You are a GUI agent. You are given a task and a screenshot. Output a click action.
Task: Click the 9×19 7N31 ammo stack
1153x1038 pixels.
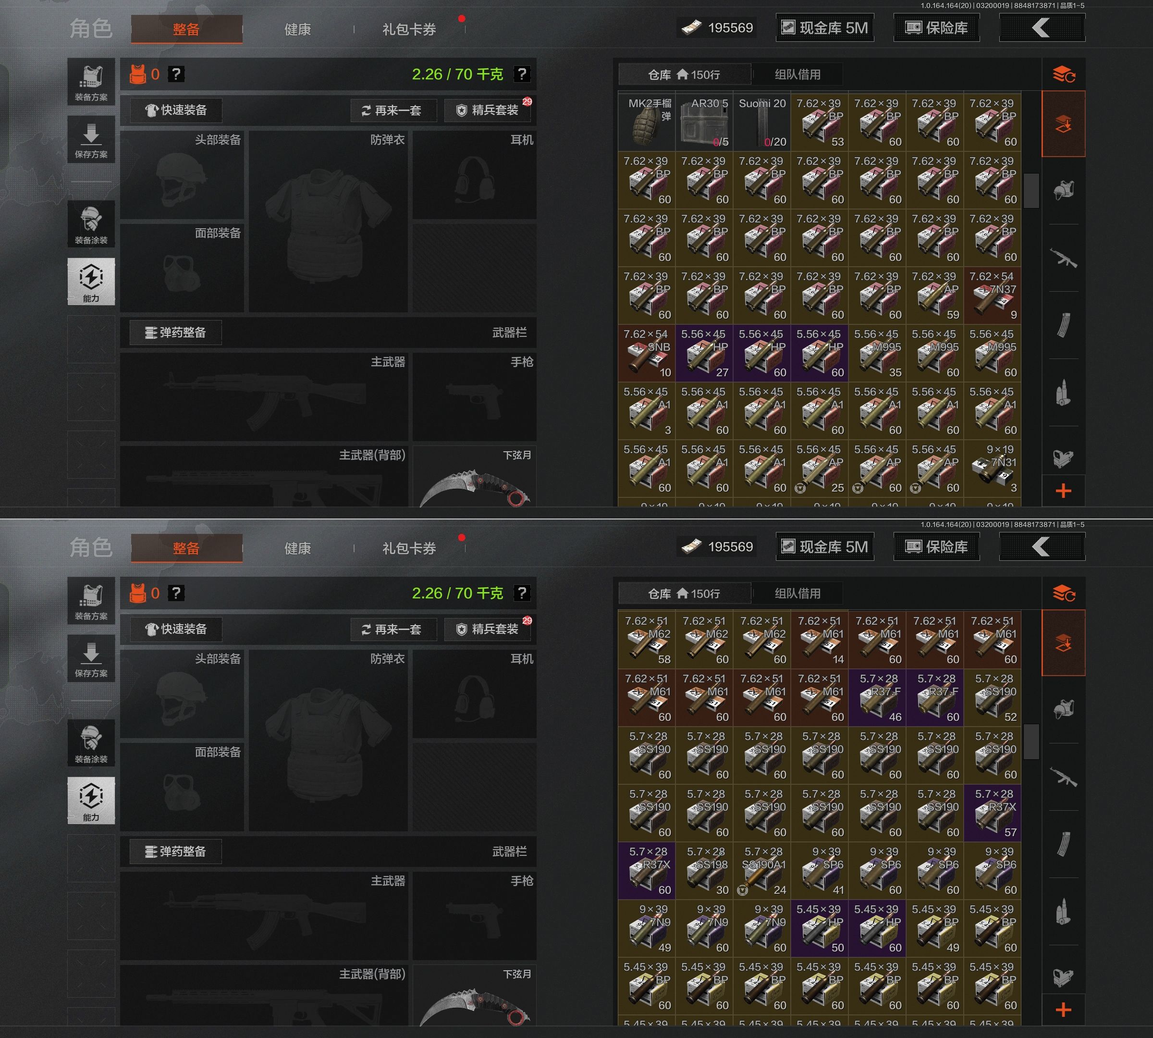(992, 468)
